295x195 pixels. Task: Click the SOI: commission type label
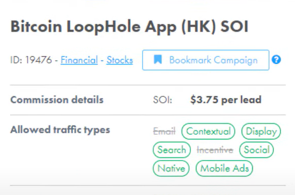pos(162,100)
